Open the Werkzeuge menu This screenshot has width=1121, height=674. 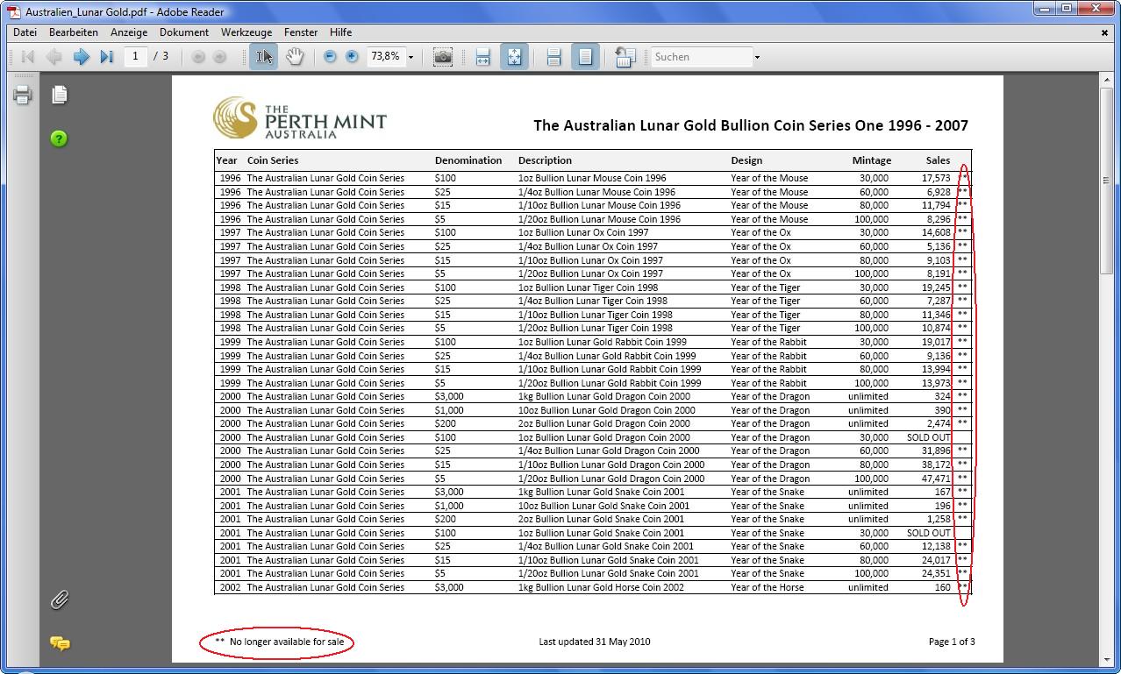click(x=246, y=32)
